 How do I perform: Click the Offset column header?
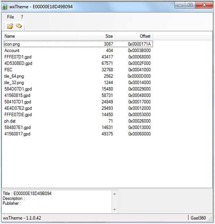tap(134, 36)
